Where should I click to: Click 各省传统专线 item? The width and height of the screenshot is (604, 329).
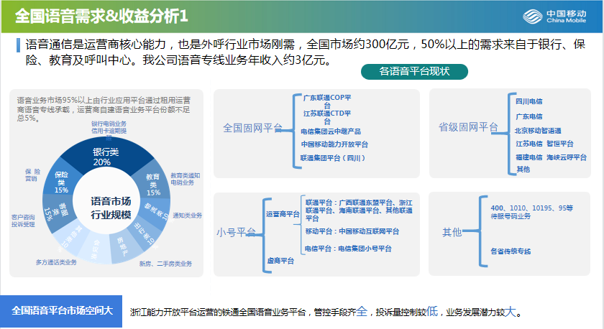pyautogui.click(x=510, y=251)
